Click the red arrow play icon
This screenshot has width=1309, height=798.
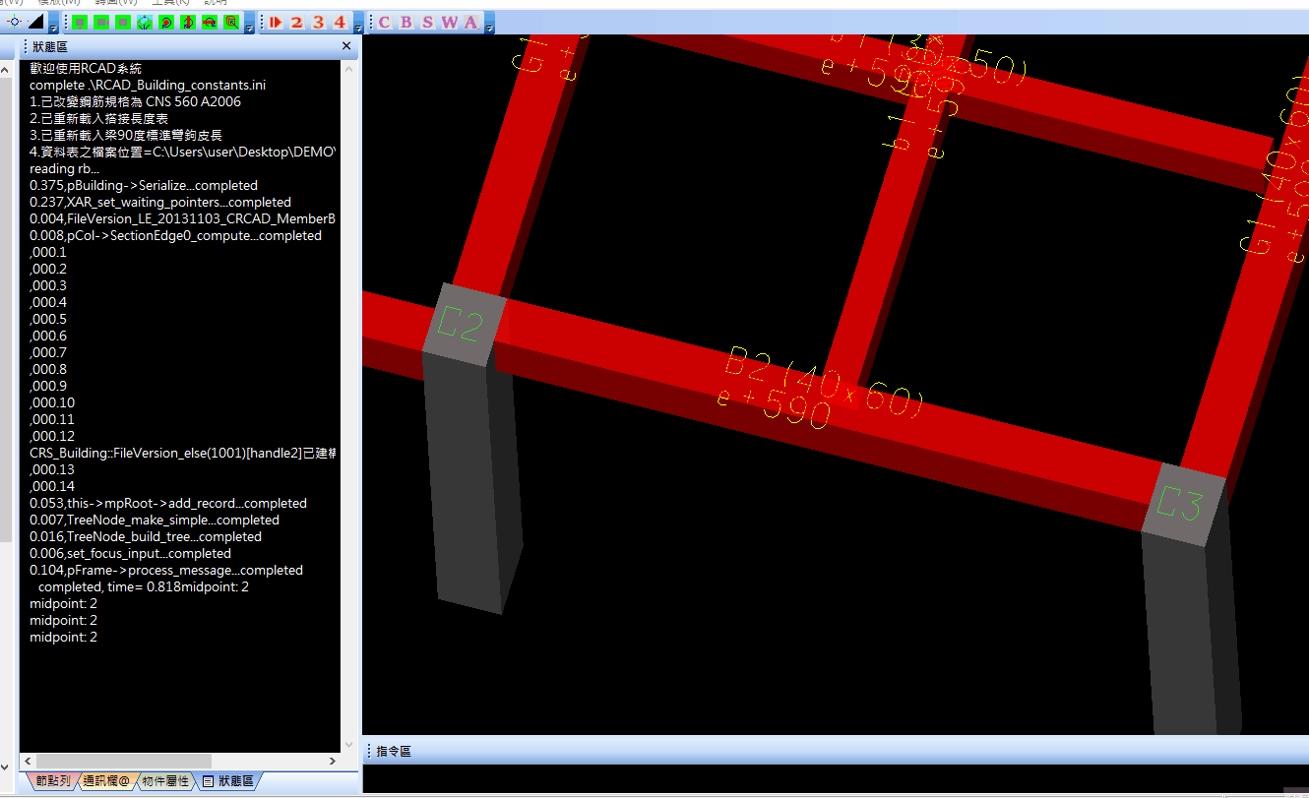click(x=276, y=22)
